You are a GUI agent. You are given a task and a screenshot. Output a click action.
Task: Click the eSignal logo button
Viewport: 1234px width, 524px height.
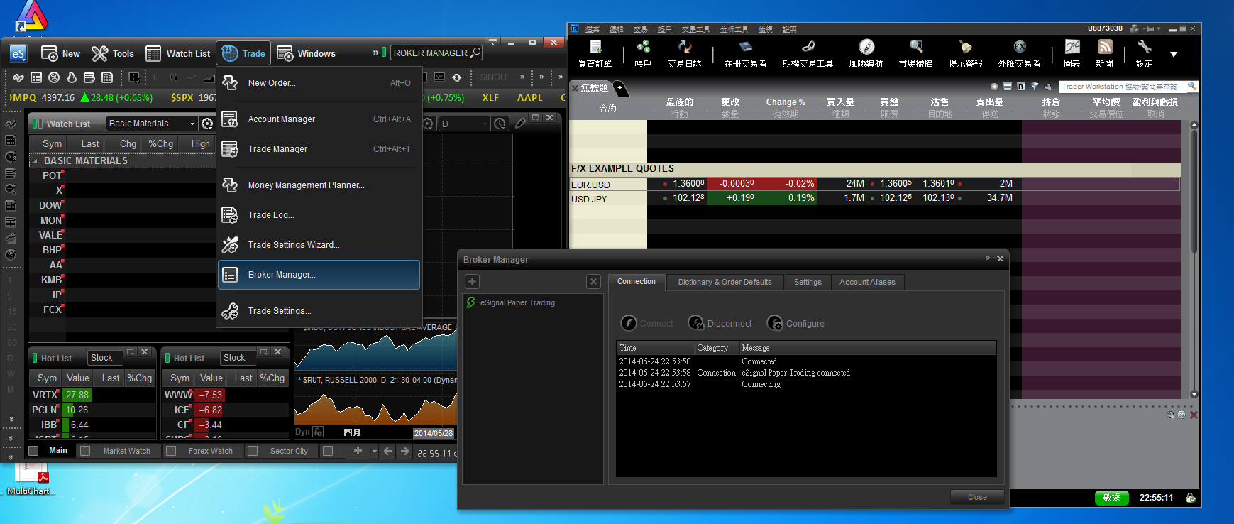click(x=18, y=53)
